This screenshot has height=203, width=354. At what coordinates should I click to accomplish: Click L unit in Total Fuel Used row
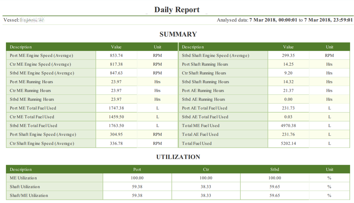(329, 143)
